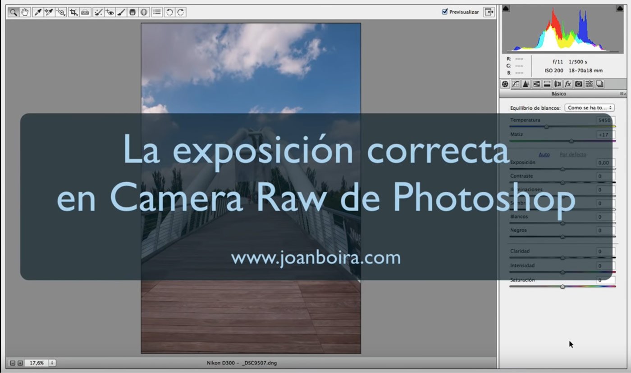Viewport: 631px width, 373px height.
Task: Click the bridge photo preview
Action: tap(251, 188)
